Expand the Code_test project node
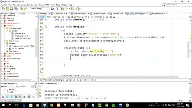This screenshot has width=192, height=108. [2, 18]
